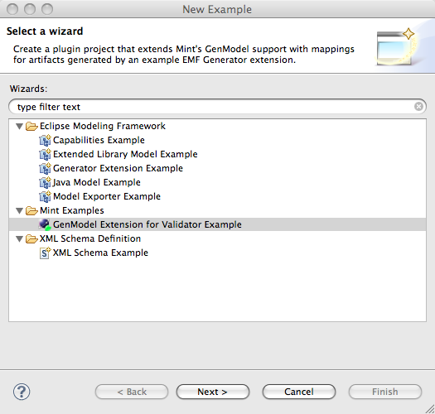Image resolution: width=435 pixels, height=414 pixels.
Task: Click the Model Exporter Example icon
Action: tap(45, 196)
